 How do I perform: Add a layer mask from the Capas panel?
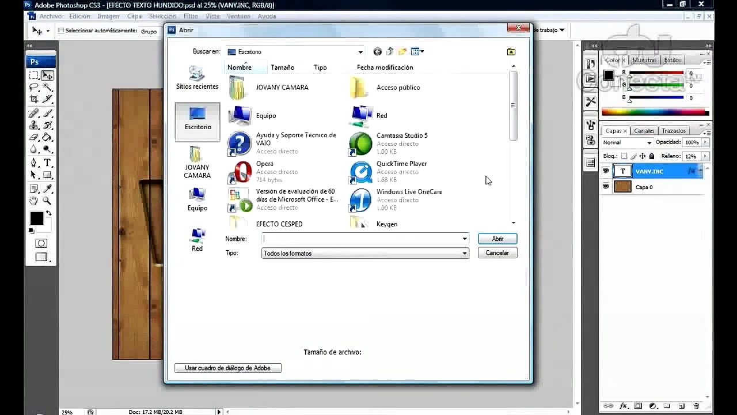[x=638, y=406]
